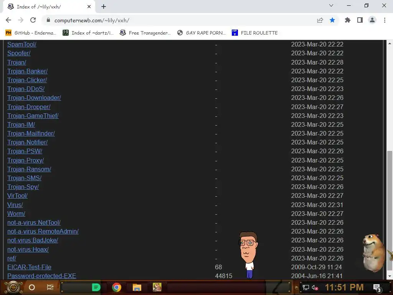Open GitHub - Enderma... bookmark
The height and width of the screenshot is (295, 393).
tap(31, 33)
